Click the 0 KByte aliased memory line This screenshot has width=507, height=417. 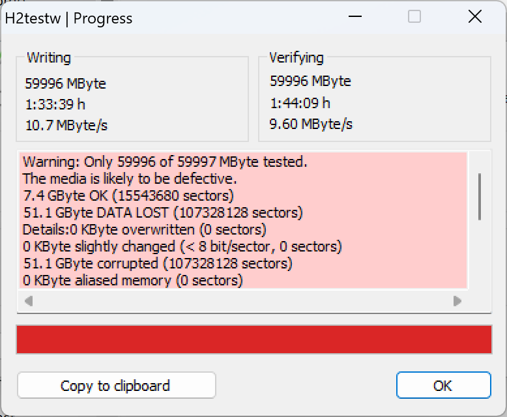[132, 280]
